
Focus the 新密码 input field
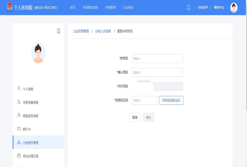pos(157,58)
